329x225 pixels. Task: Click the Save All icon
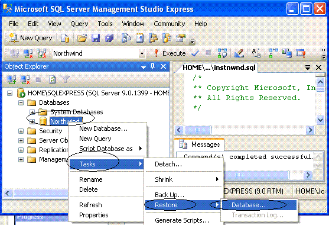click(109, 38)
